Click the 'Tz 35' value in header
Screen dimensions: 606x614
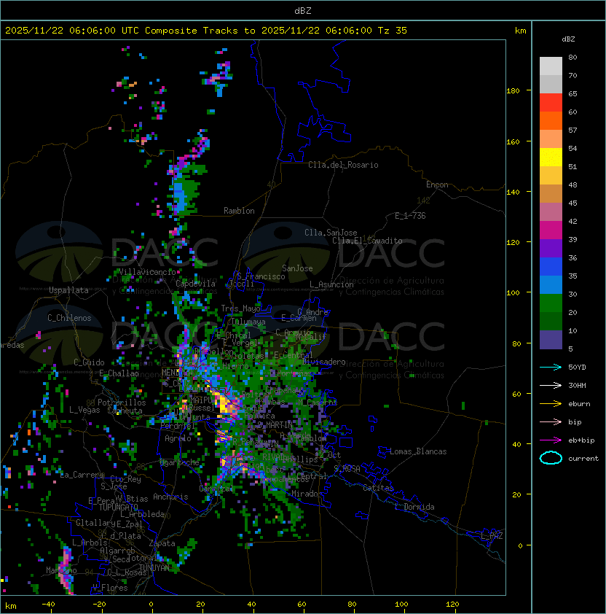point(393,31)
